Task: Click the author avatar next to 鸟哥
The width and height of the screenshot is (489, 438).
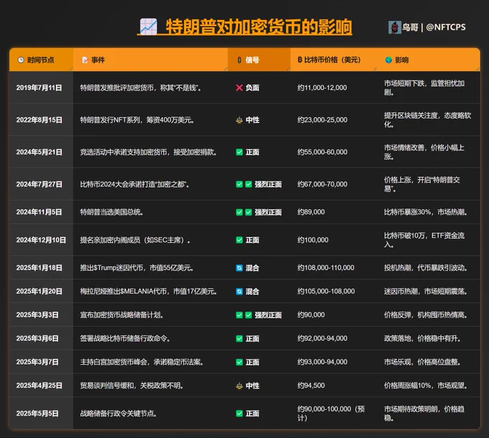Action: [x=395, y=27]
